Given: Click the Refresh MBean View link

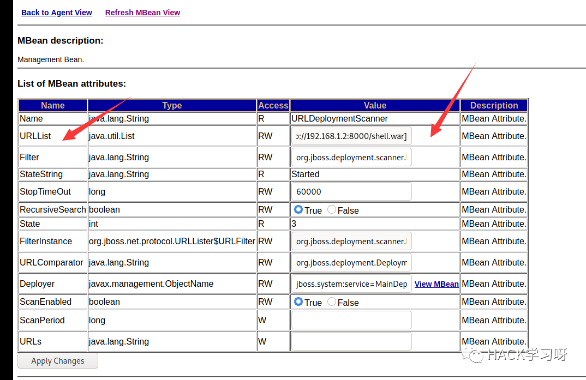Looking at the screenshot, I should 142,13.
